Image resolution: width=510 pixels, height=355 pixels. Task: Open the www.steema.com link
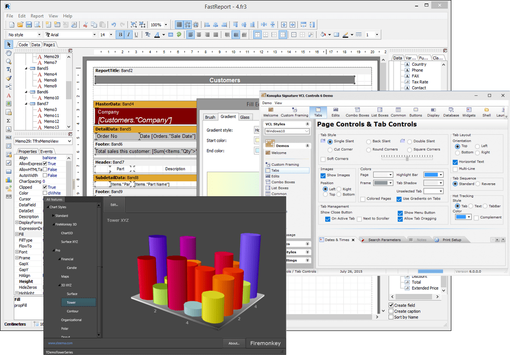[x=60, y=343]
